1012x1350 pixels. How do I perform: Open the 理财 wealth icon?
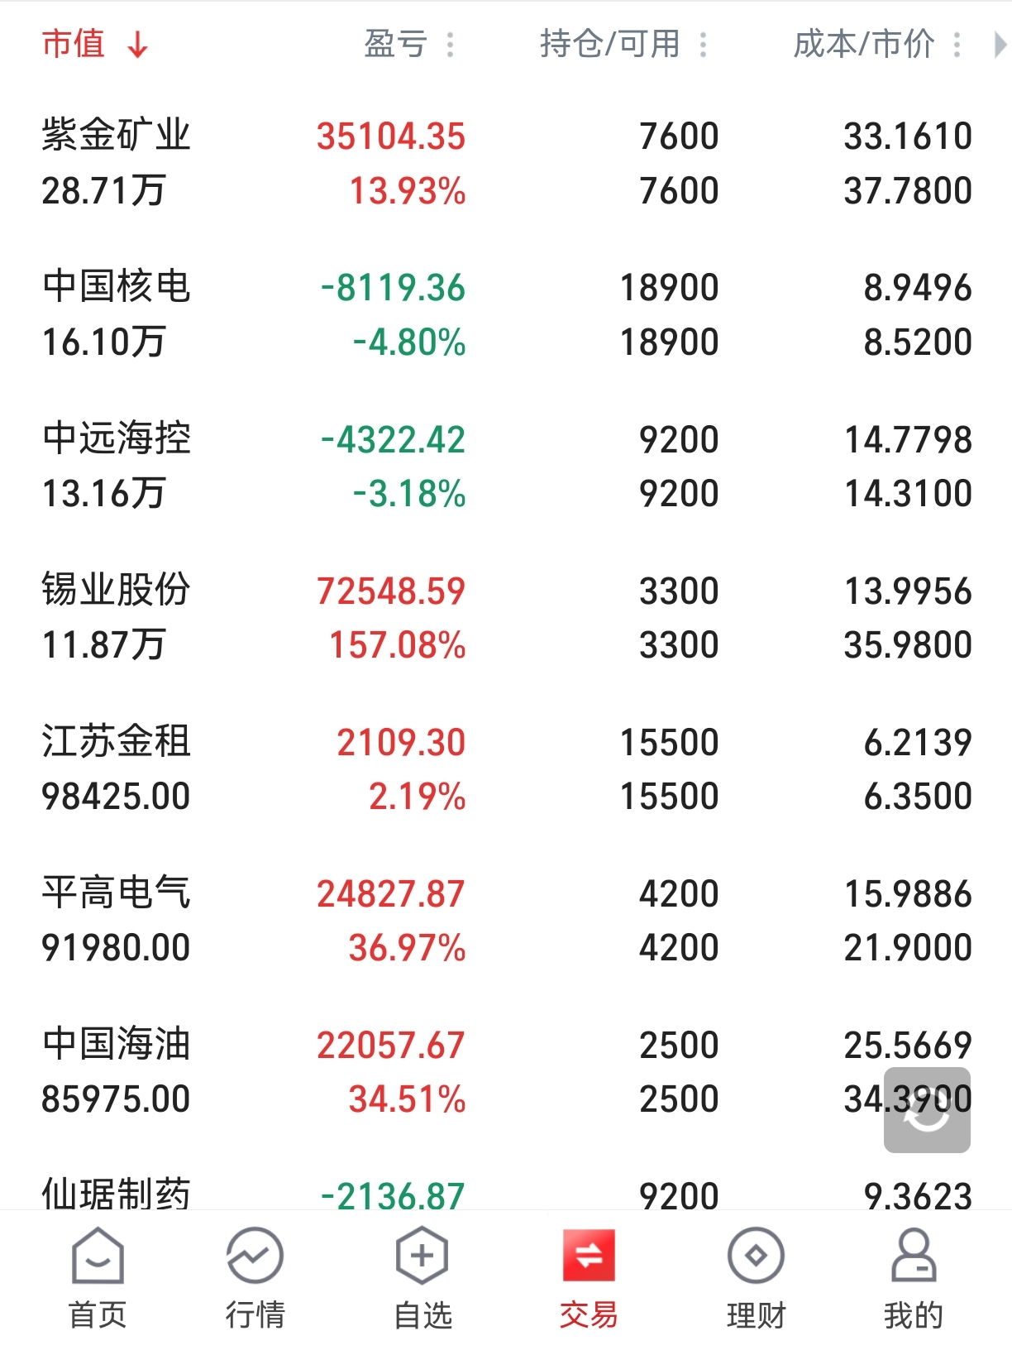[756, 1256]
